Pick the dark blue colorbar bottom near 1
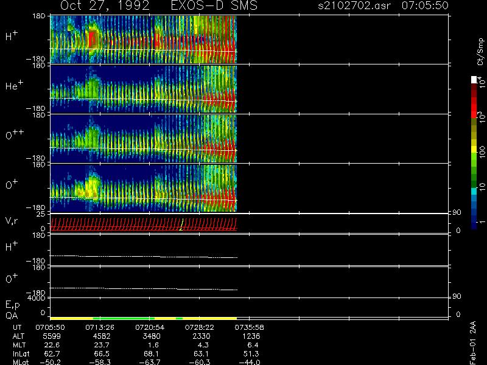The image size is (487, 365). [x=474, y=224]
